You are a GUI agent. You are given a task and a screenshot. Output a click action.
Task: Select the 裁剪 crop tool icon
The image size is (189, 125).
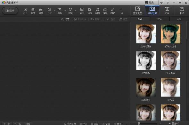click(x=60, y=11)
